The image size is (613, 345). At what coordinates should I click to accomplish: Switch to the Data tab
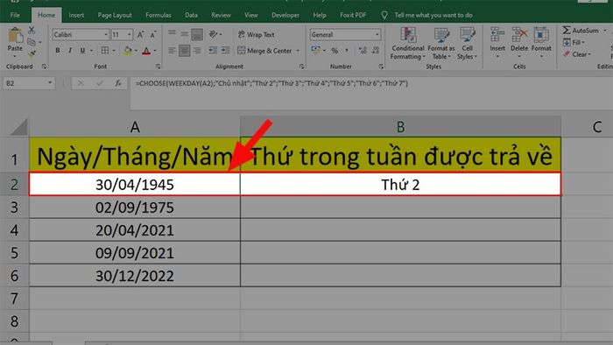click(x=191, y=15)
